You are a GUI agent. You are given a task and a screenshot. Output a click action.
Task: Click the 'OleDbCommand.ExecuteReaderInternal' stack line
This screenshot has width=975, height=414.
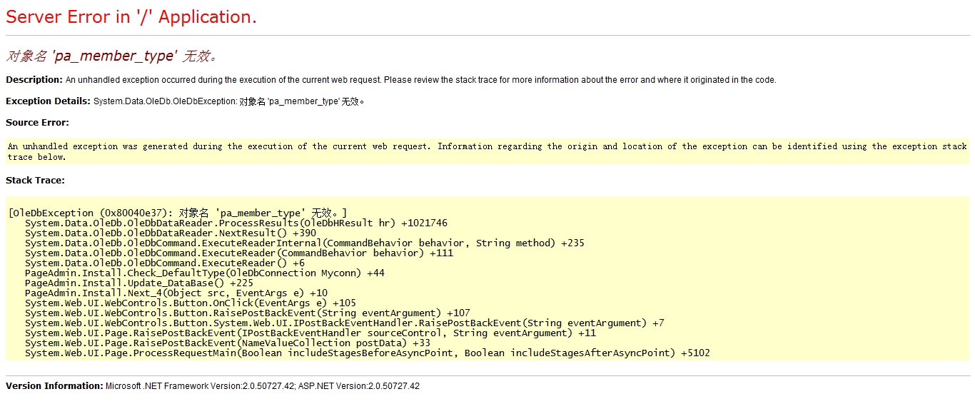[304, 243]
